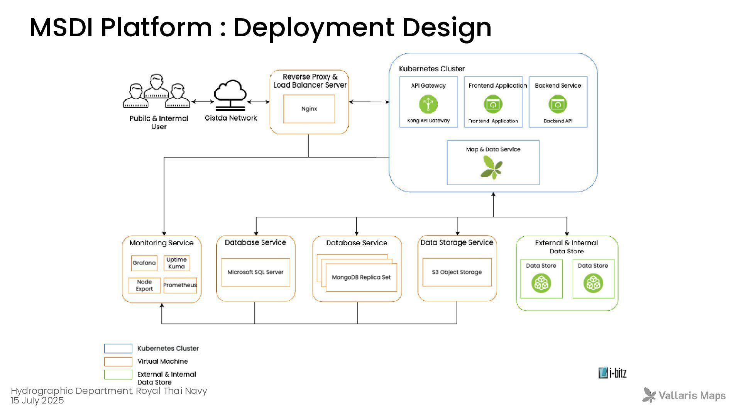Select the Node Export box
The width and height of the screenshot is (741, 417).
(144, 285)
